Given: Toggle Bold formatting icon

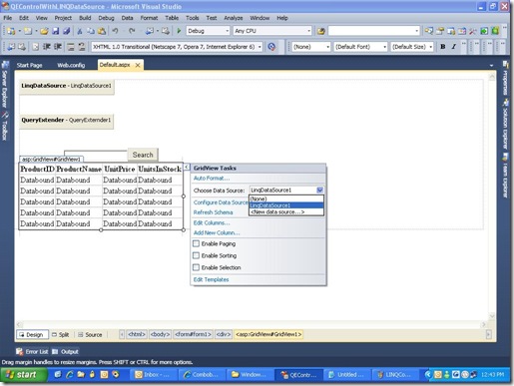Looking at the screenshot, I should 443,47.
